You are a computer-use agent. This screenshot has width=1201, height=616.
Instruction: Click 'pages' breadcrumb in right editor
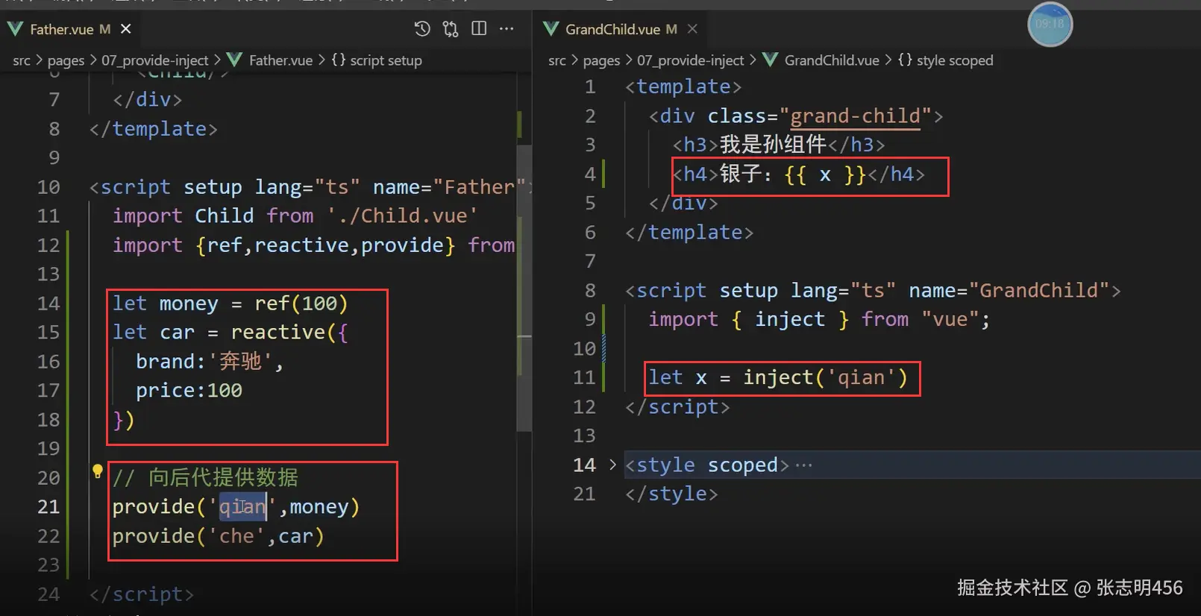click(x=601, y=60)
